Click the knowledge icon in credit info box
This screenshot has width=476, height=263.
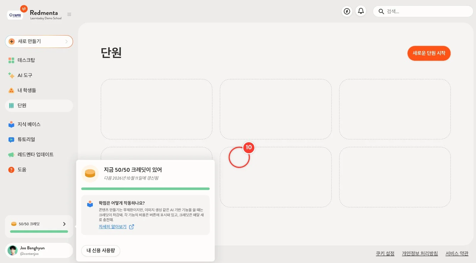[90, 204]
